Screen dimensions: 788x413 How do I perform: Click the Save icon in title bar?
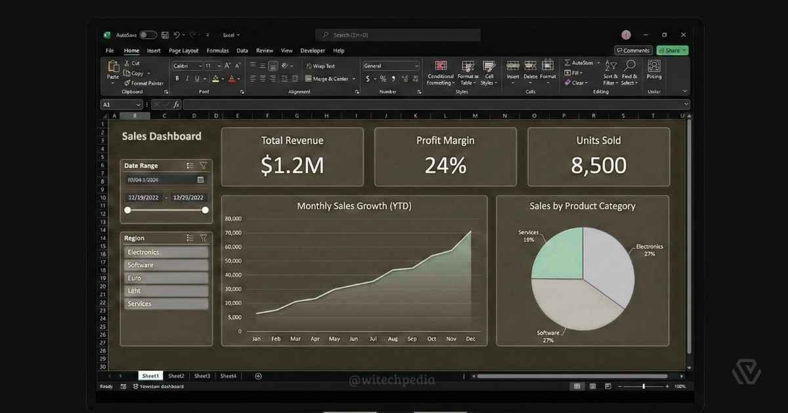(165, 35)
